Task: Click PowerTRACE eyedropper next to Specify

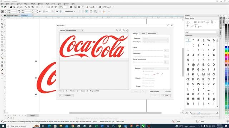Action: coord(162,74)
